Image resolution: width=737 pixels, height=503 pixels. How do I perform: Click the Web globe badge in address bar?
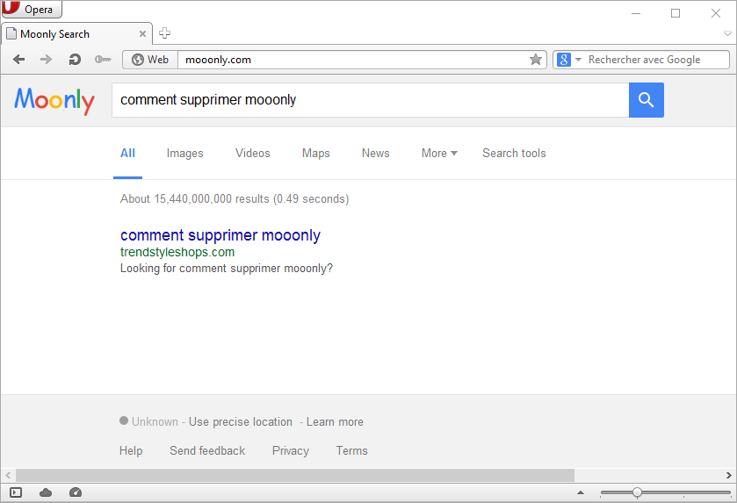tap(150, 60)
